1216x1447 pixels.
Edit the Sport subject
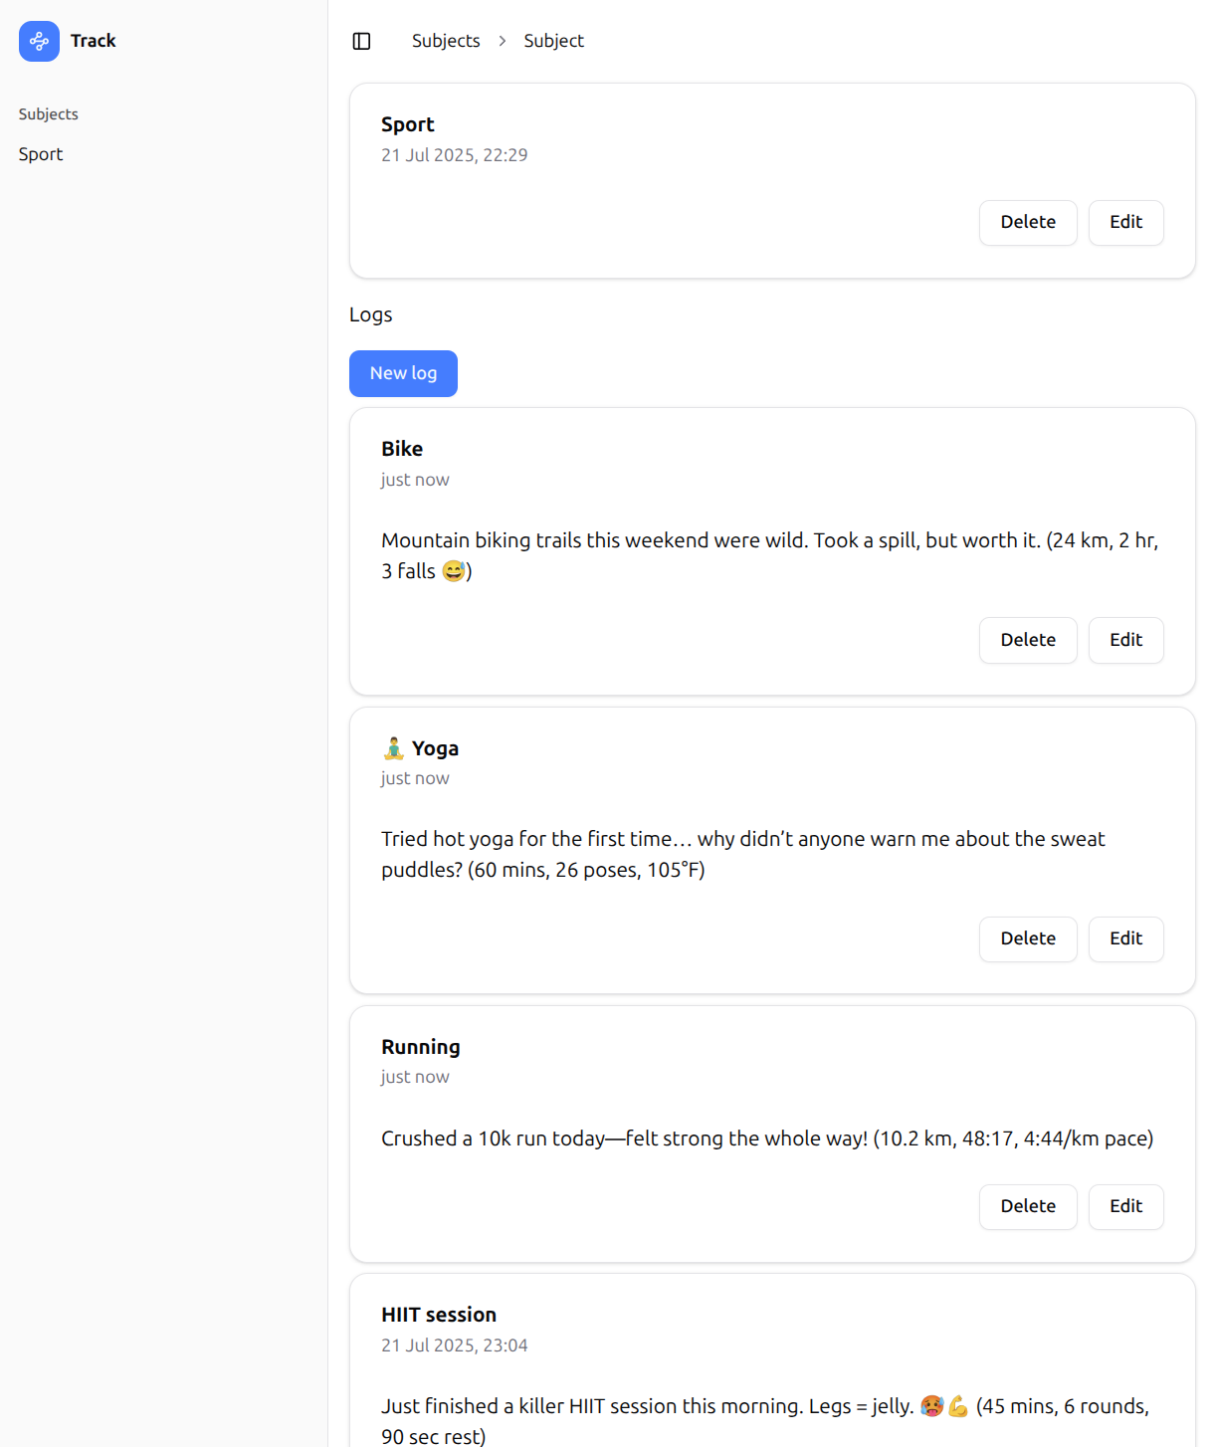(x=1125, y=222)
